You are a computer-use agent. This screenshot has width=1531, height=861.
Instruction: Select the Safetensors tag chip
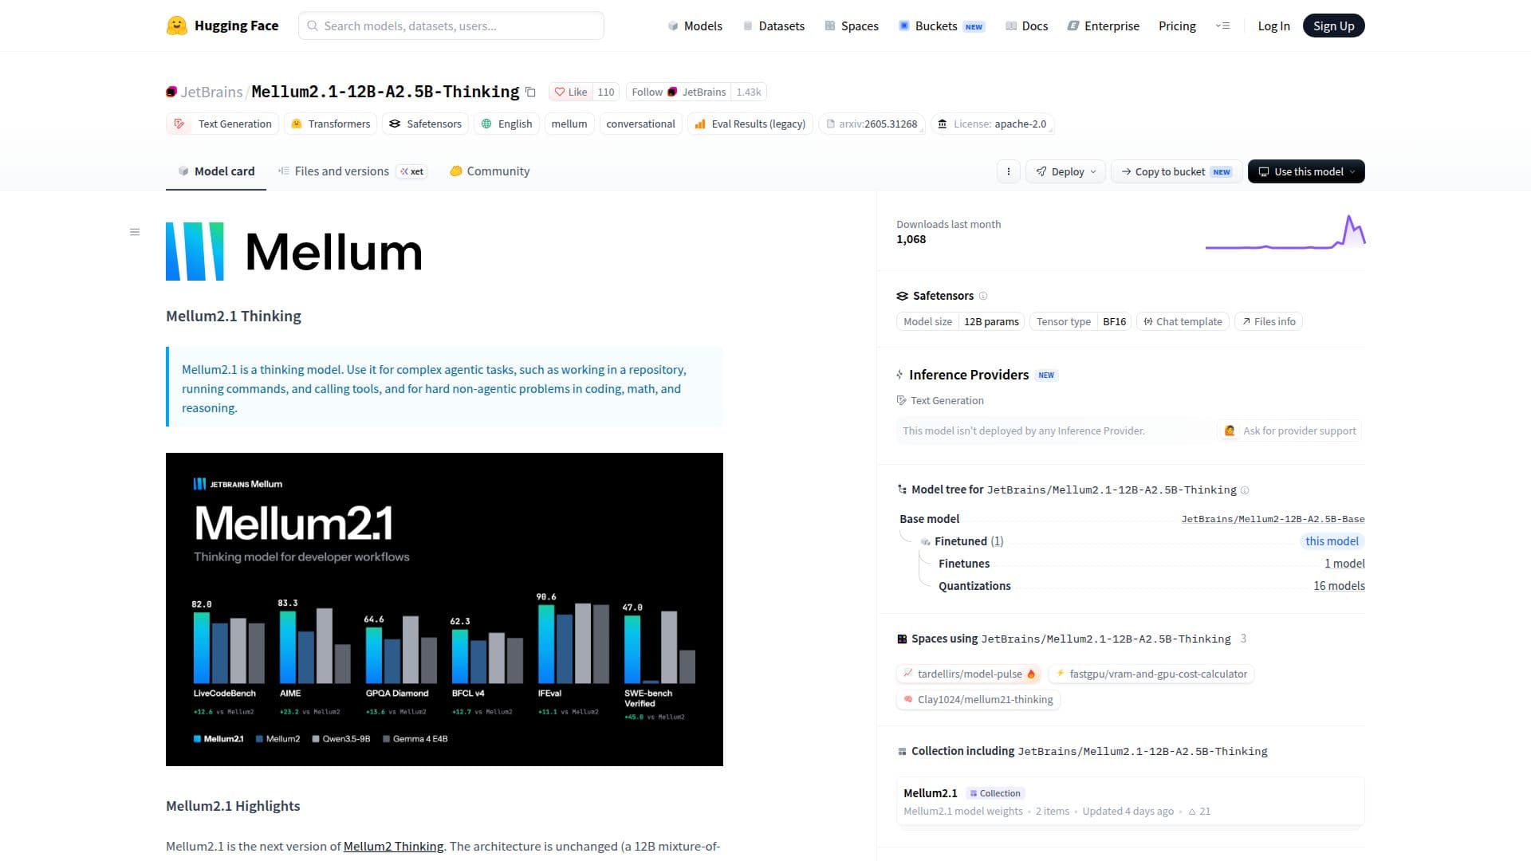(x=425, y=124)
